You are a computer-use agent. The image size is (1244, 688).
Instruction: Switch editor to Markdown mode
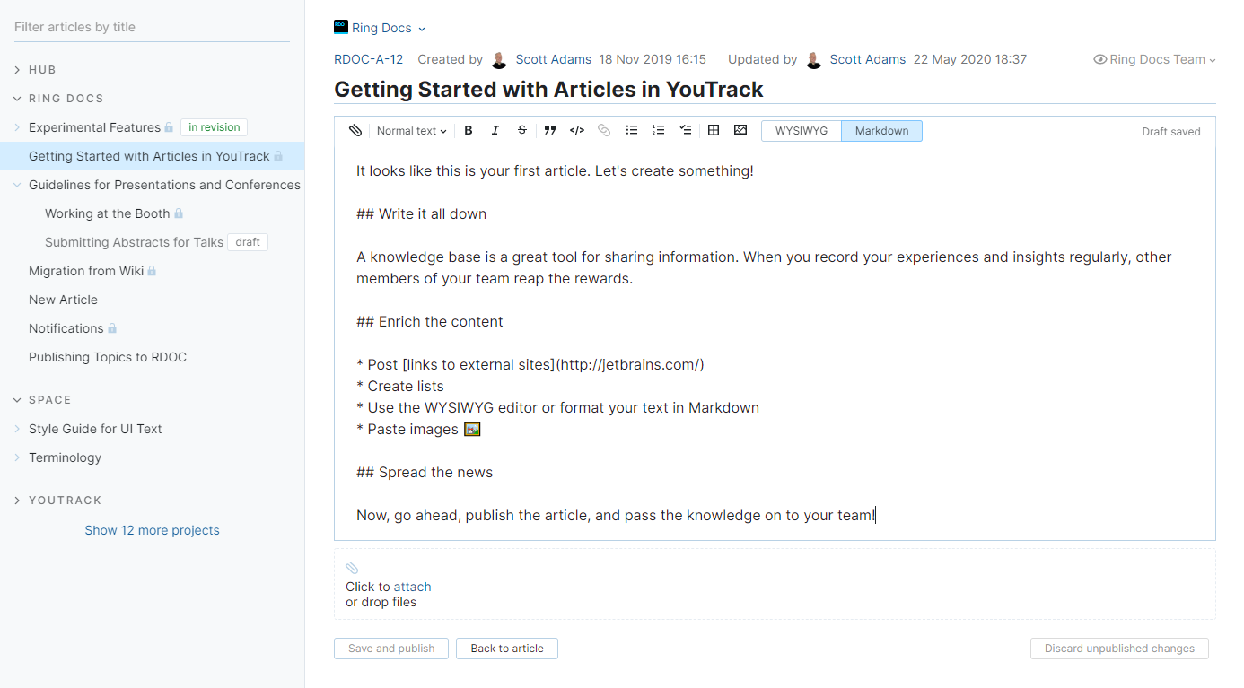pos(881,131)
